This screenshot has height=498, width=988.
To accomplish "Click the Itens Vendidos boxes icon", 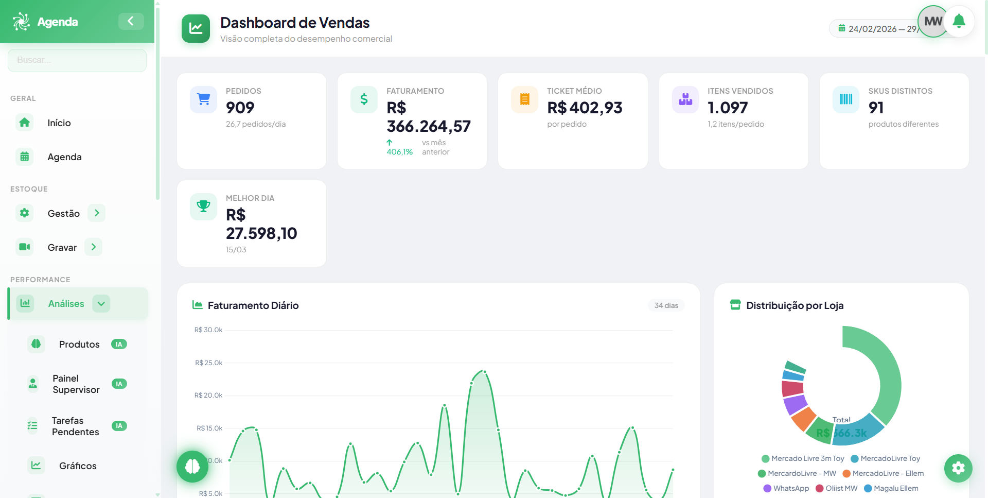I will [685, 99].
